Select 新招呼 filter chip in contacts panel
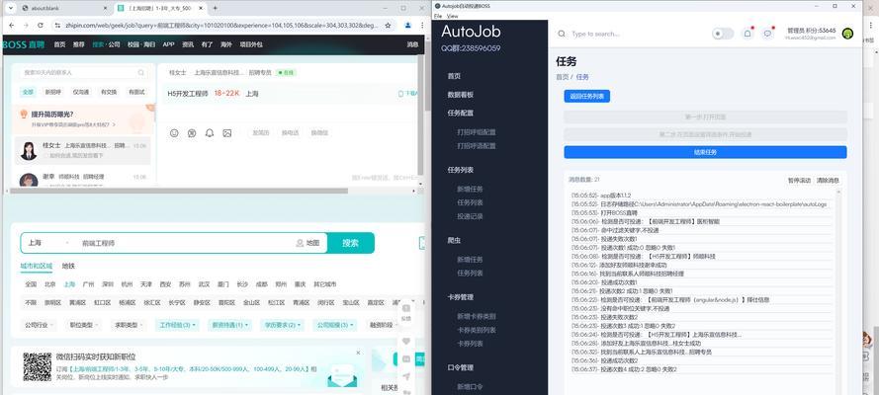 click(53, 92)
